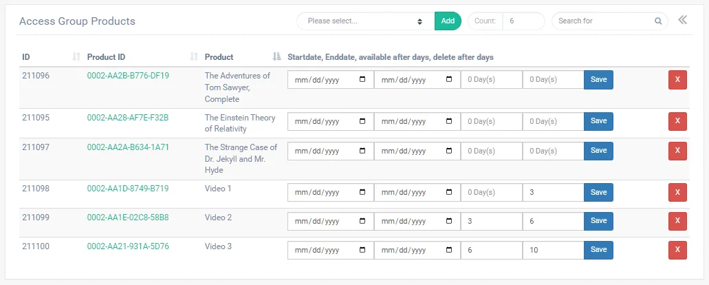Open start date calendar for Video 1 row
The height and width of the screenshot is (285, 709).
click(362, 192)
